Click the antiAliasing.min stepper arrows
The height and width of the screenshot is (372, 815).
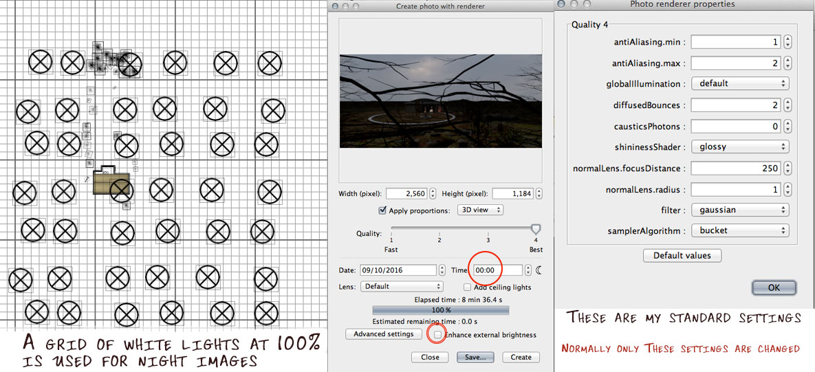pyautogui.click(x=787, y=42)
